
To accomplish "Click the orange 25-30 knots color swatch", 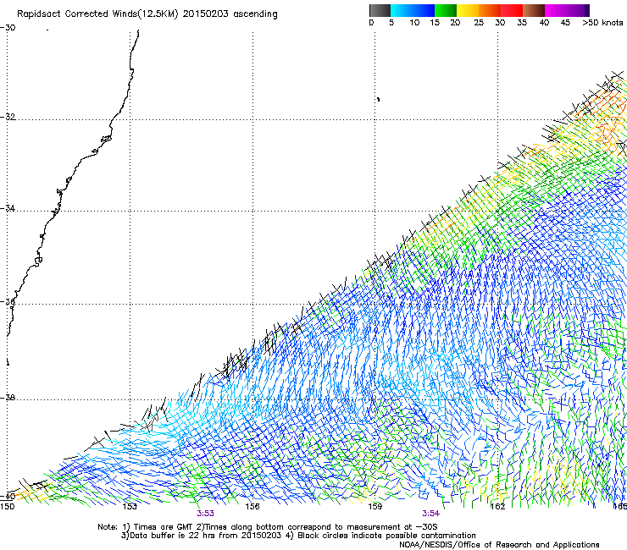I will click(x=490, y=10).
